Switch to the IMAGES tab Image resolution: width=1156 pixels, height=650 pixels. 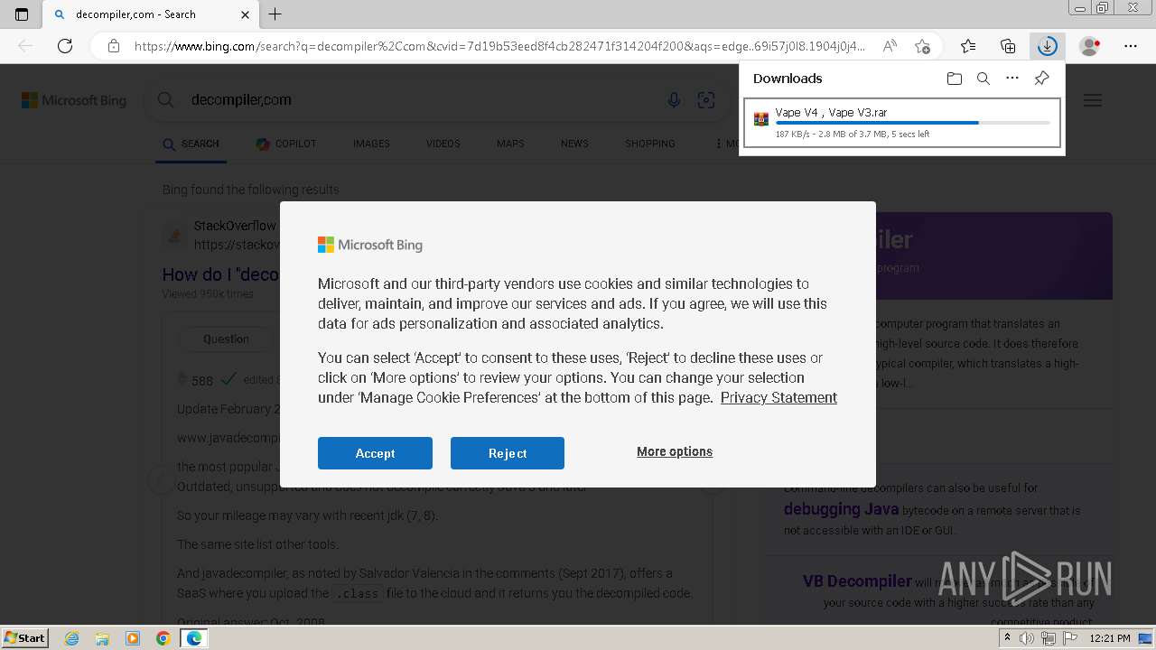(371, 144)
